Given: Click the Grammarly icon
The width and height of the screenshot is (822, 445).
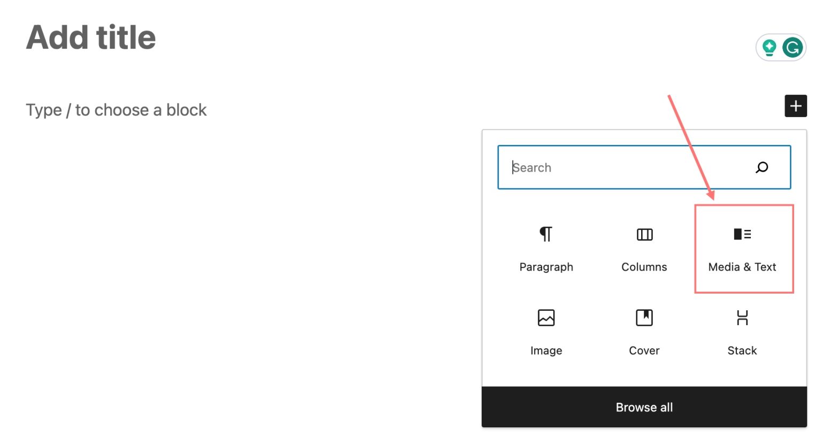Looking at the screenshot, I should click(x=792, y=47).
